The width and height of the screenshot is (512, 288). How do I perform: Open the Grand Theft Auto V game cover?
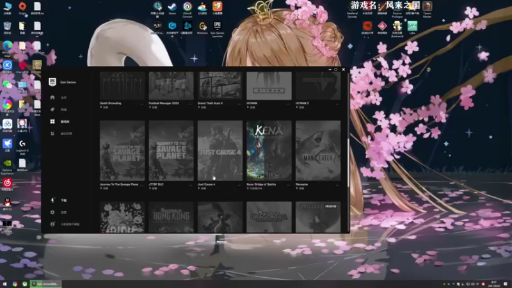point(220,86)
